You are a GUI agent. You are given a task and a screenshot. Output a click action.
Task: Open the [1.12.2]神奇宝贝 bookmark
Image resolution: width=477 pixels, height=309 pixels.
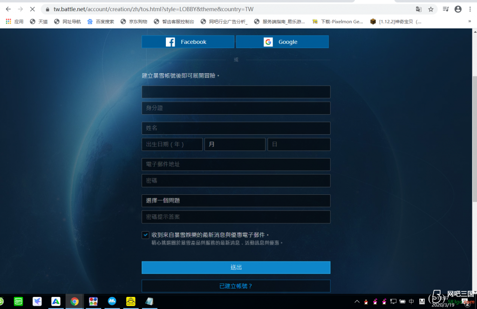tap(395, 21)
